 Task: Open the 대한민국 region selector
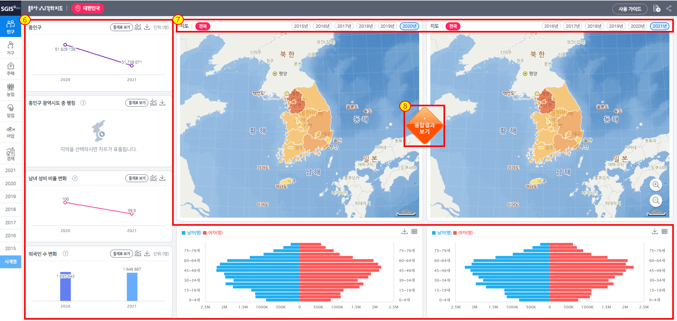coord(88,8)
